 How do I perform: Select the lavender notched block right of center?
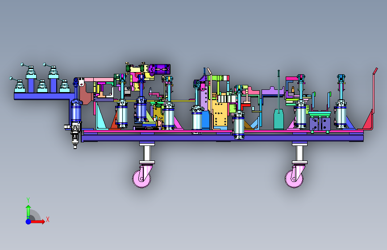272,92
